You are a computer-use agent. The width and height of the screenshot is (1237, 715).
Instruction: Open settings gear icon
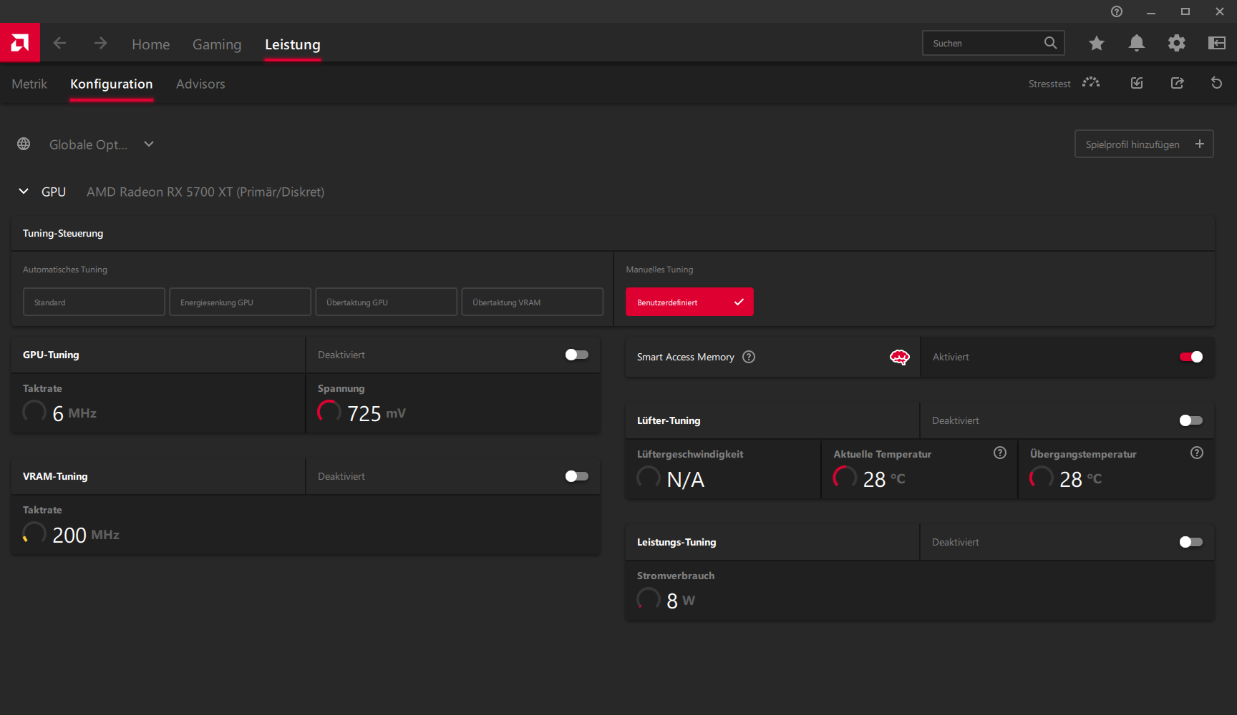(1176, 44)
